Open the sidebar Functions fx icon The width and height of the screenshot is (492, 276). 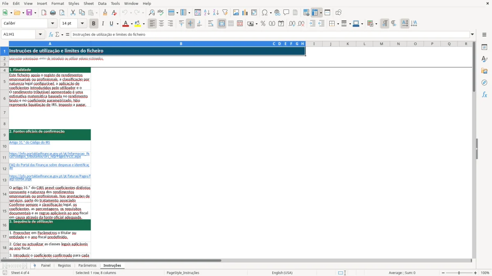click(x=484, y=94)
